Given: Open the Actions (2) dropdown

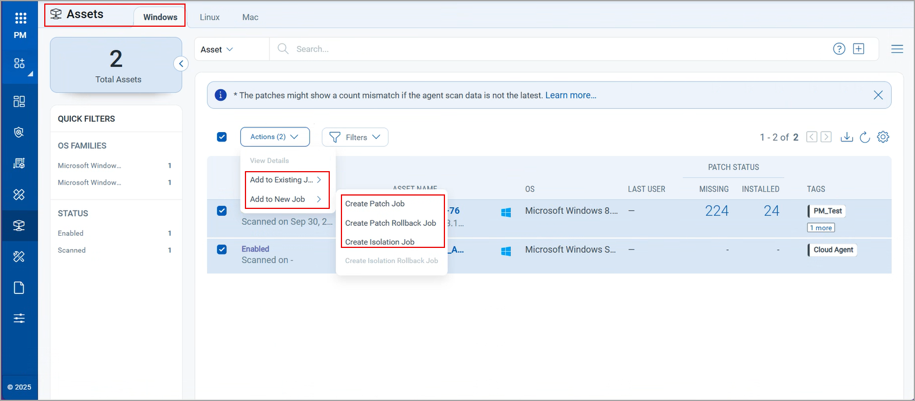Looking at the screenshot, I should [x=275, y=137].
